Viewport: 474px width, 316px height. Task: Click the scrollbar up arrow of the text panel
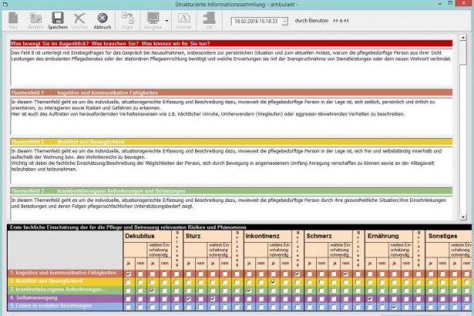pyautogui.click(x=462, y=38)
